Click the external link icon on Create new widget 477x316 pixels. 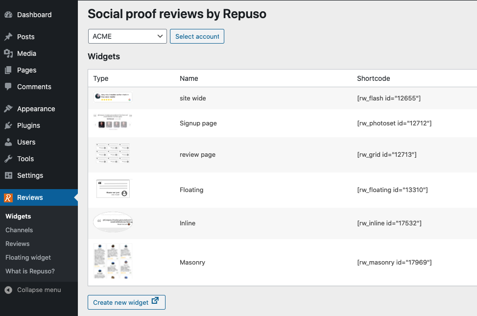155,300
